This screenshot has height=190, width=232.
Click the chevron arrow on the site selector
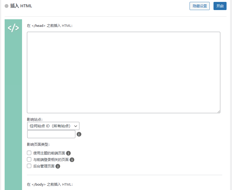[x=76, y=126]
